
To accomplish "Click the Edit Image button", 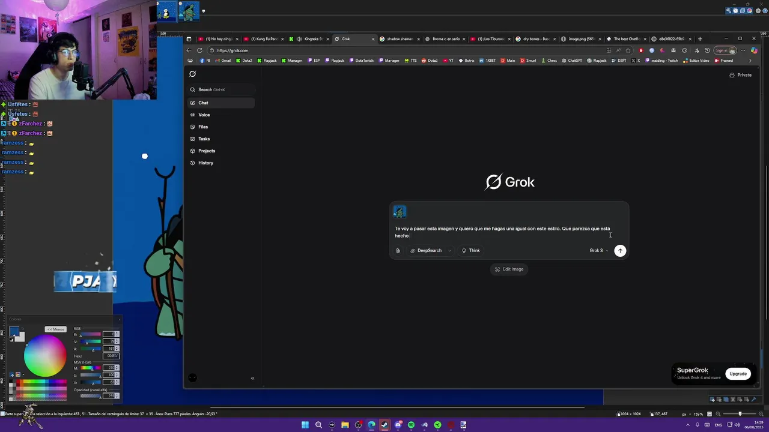I will coord(509,269).
